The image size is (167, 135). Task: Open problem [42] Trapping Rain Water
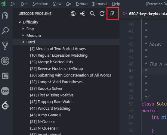pyautogui.click(x=51, y=102)
